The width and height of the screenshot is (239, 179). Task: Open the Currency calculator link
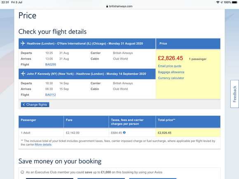tap(171, 78)
